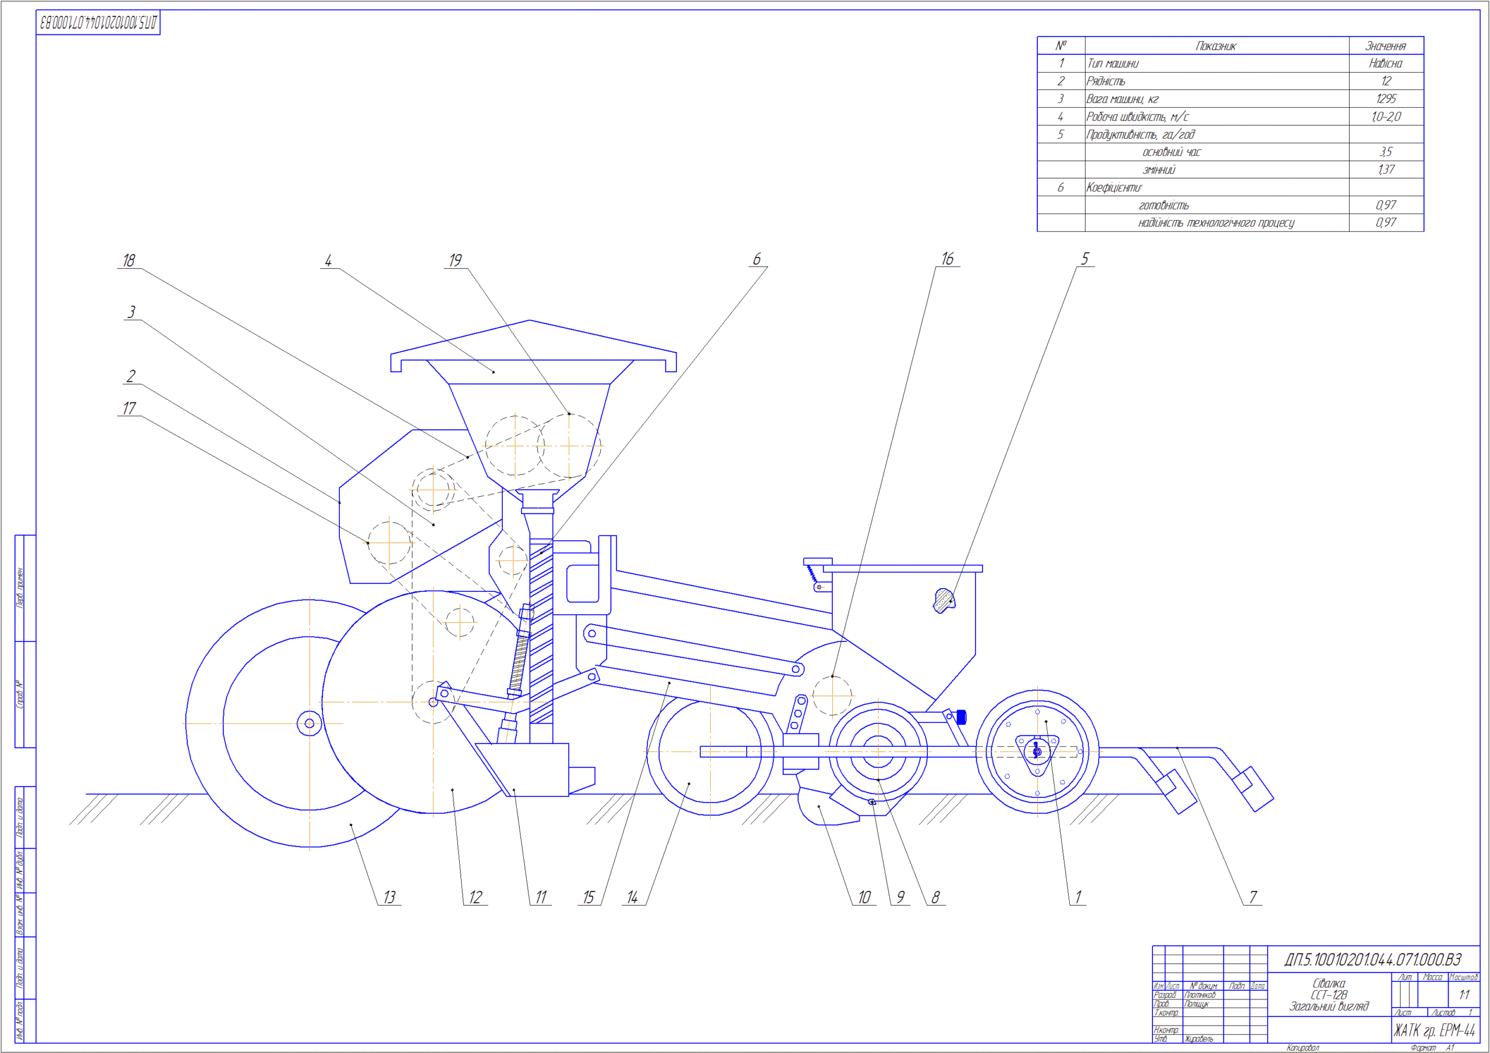Viewport: 1490px width, 1053px height.
Task: Click the '1,37' value cell
Action: (1385, 169)
